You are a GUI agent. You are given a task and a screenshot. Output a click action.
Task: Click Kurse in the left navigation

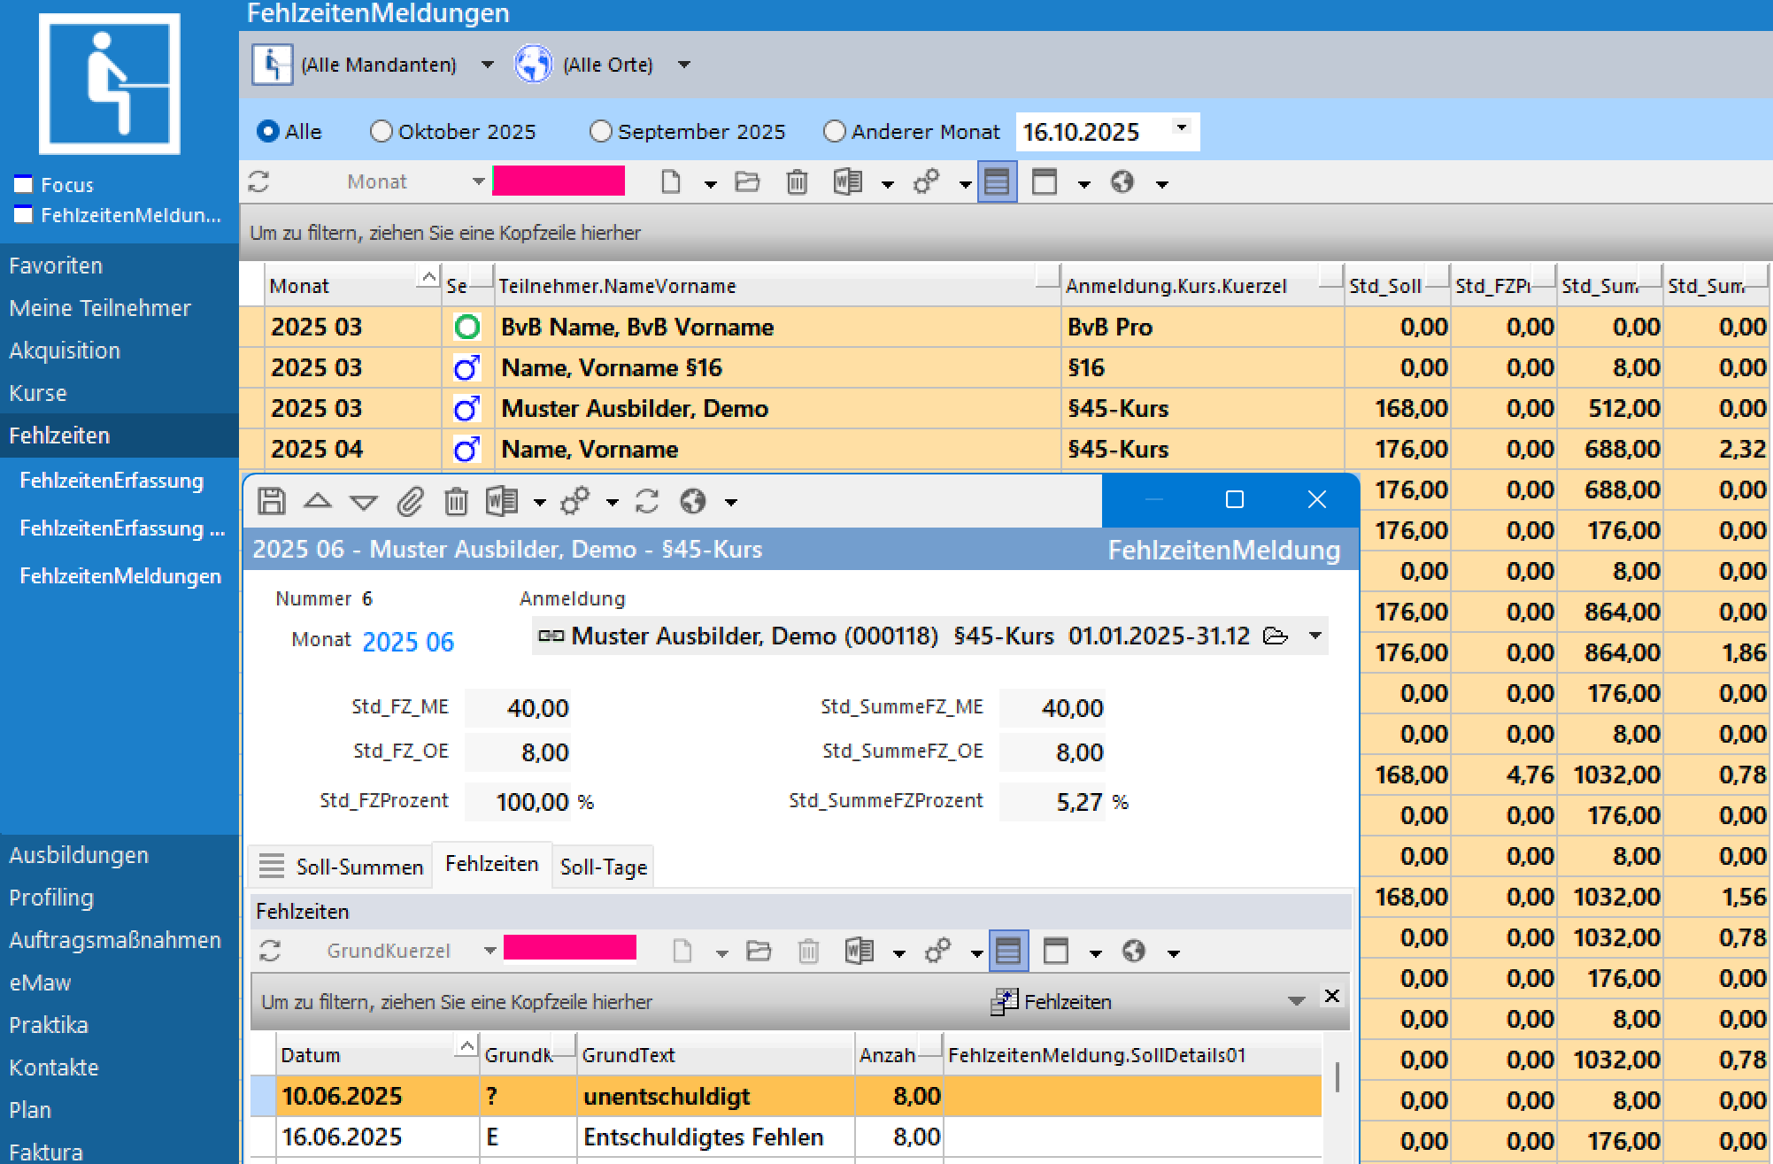(x=38, y=393)
